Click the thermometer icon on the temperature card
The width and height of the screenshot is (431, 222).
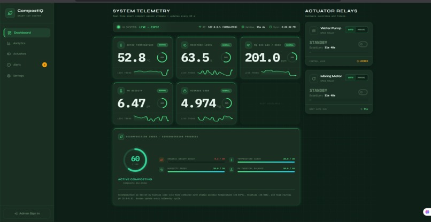pyautogui.click(x=121, y=45)
